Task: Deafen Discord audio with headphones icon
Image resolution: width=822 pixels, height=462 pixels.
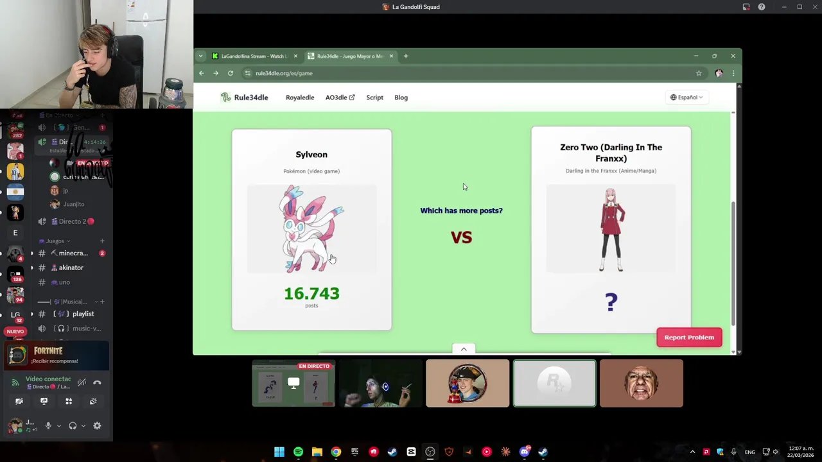Action: pos(73,426)
